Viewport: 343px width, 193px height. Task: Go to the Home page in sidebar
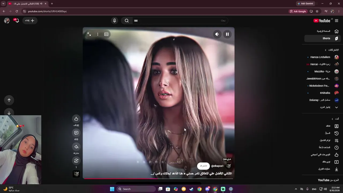tap(323, 31)
